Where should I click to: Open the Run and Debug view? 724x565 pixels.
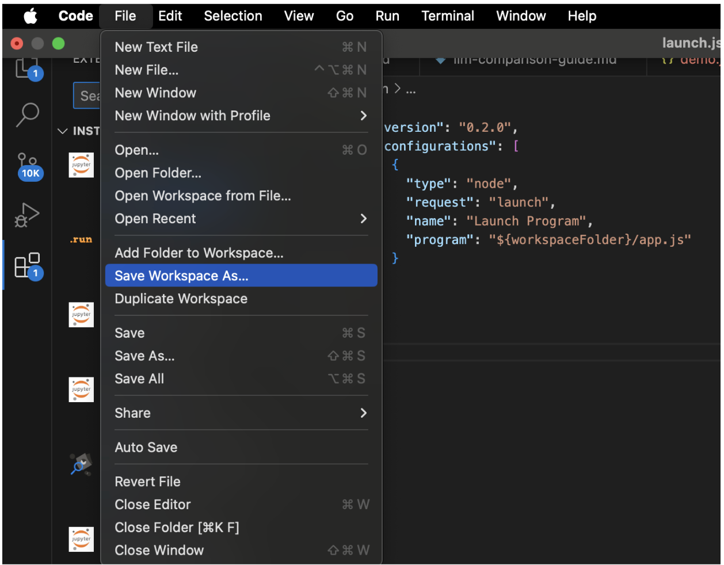tap(26, 215)
